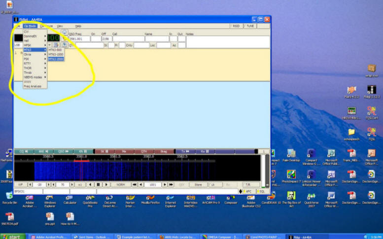Click the WF waterfall mode button
383x239 pixels.
[21, 185]
